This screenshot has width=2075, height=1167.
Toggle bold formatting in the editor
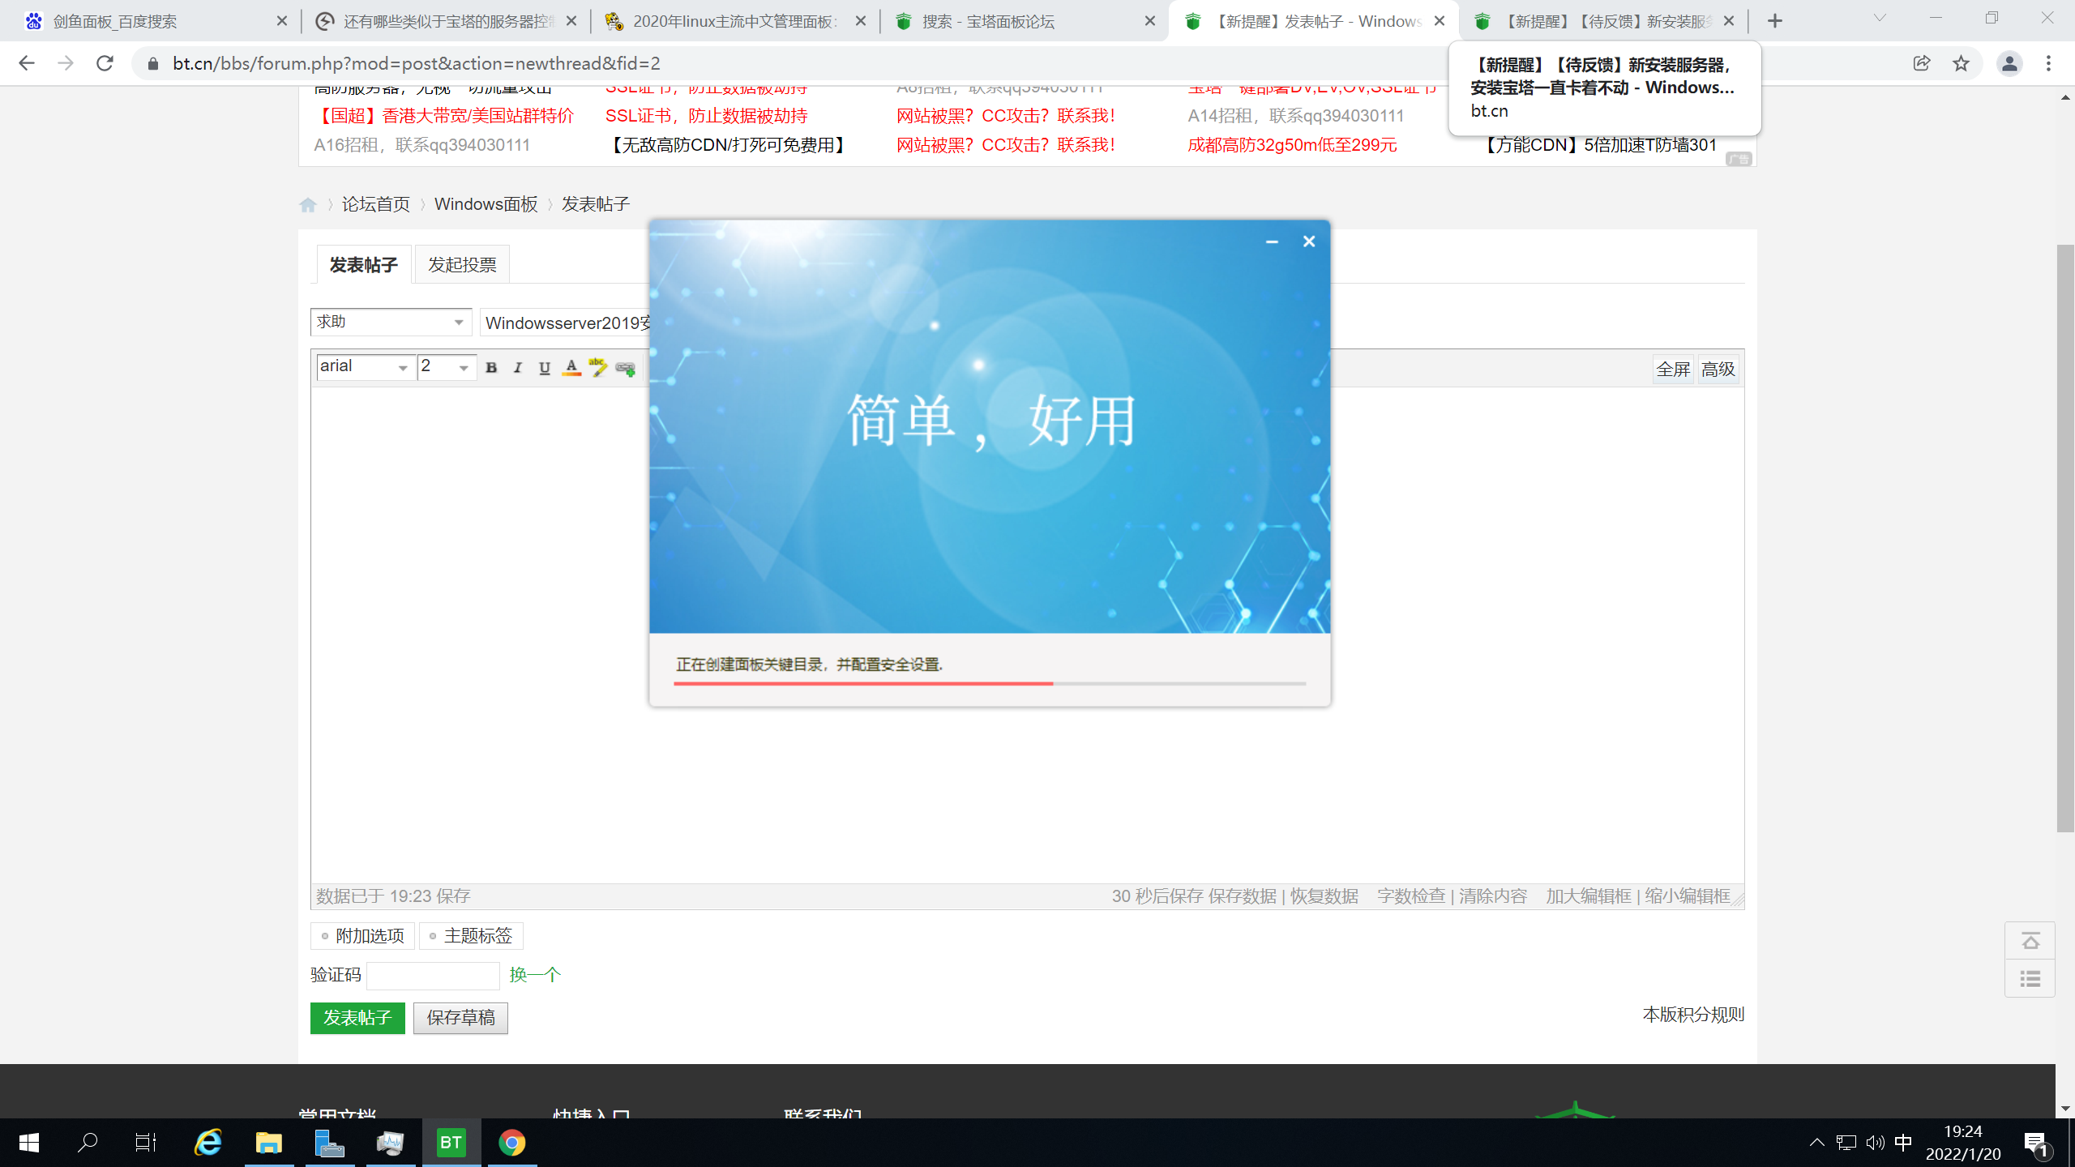point(491,368)
